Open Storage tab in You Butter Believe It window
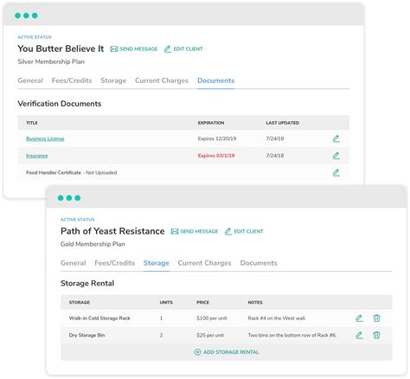410x379 pixels. (x=113, y=80)
